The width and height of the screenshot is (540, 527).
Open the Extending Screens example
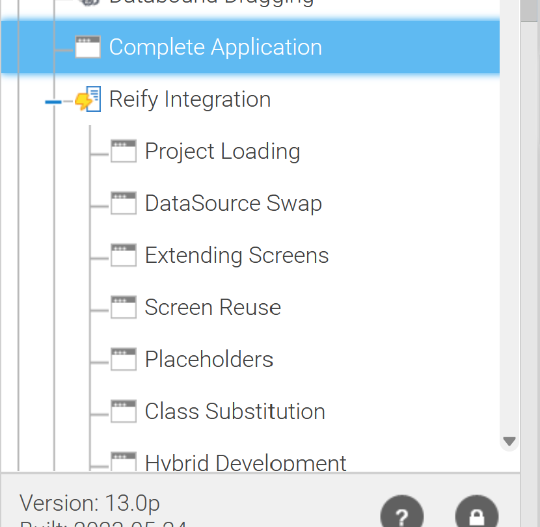pyautogui.click(x=236, y=256)
